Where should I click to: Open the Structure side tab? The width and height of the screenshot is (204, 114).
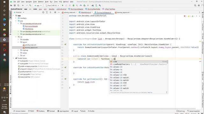click(11, 79)
